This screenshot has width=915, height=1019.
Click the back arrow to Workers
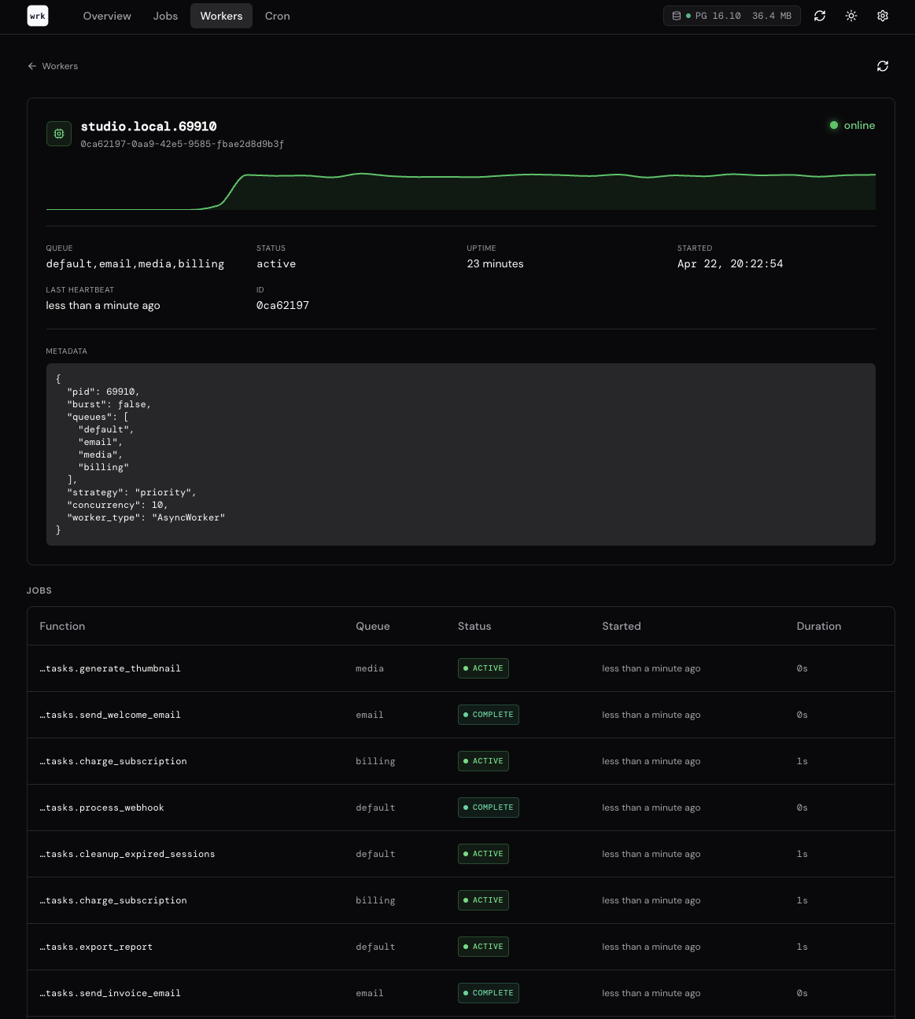click(32, 66)
